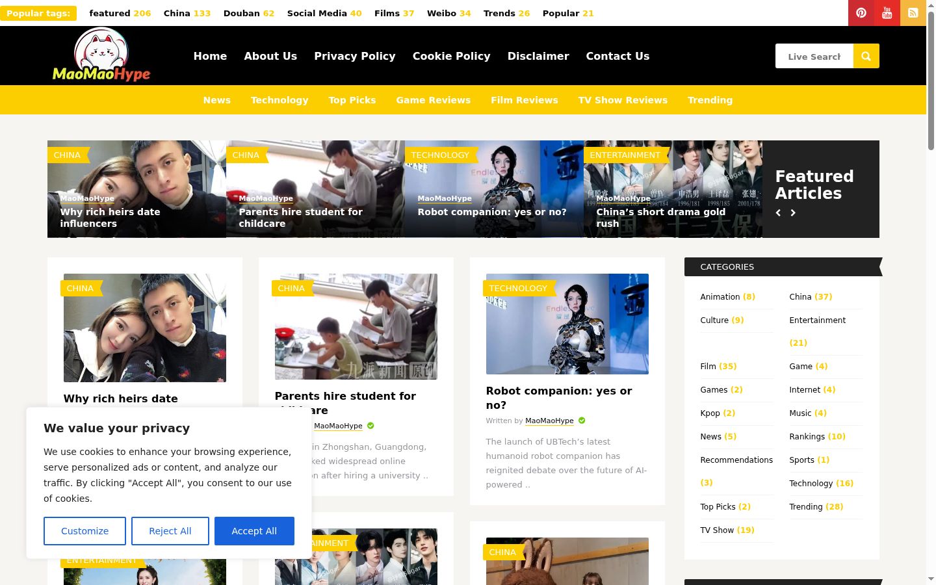Click the MaoMaoHype cat logo
Image resolution: width=936 pixels, height=585 pixels.
(x=101, y=55)
